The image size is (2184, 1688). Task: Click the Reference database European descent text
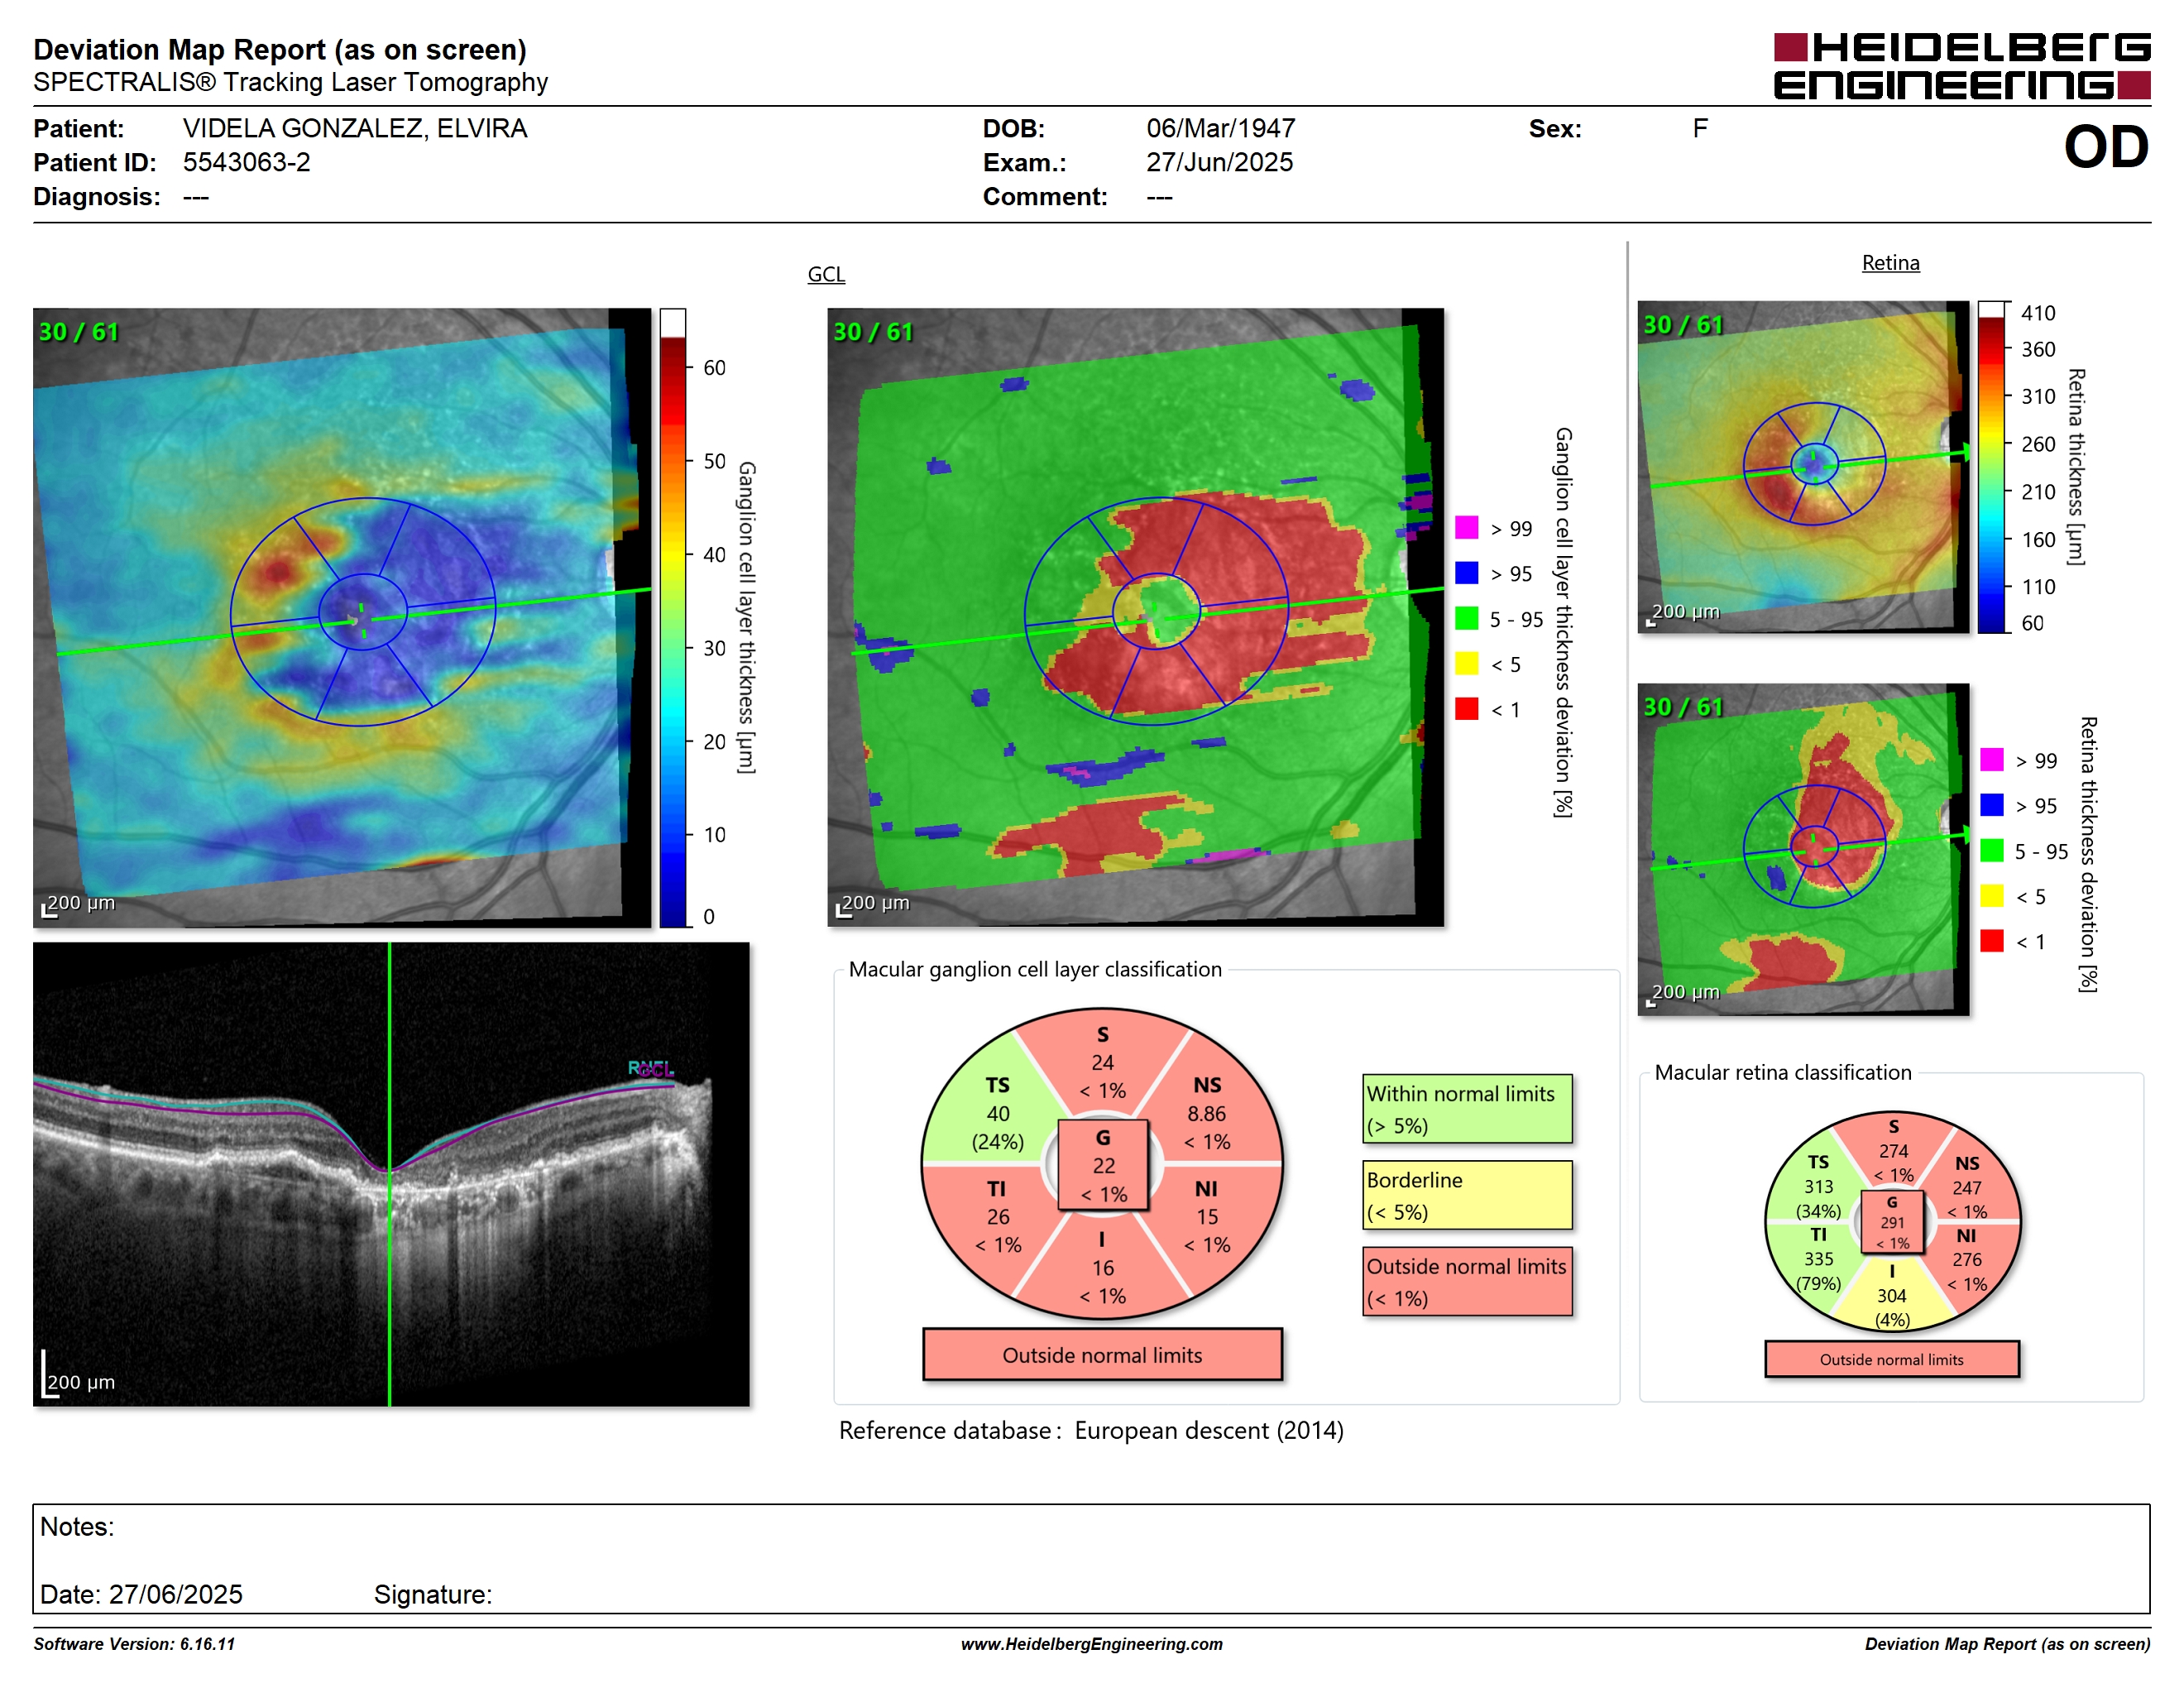click(1091, 1430)
